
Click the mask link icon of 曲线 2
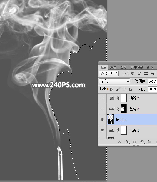click(x=118, y=98)
